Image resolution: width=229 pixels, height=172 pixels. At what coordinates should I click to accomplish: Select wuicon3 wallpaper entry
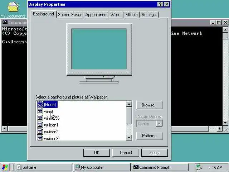coord(51,138)
